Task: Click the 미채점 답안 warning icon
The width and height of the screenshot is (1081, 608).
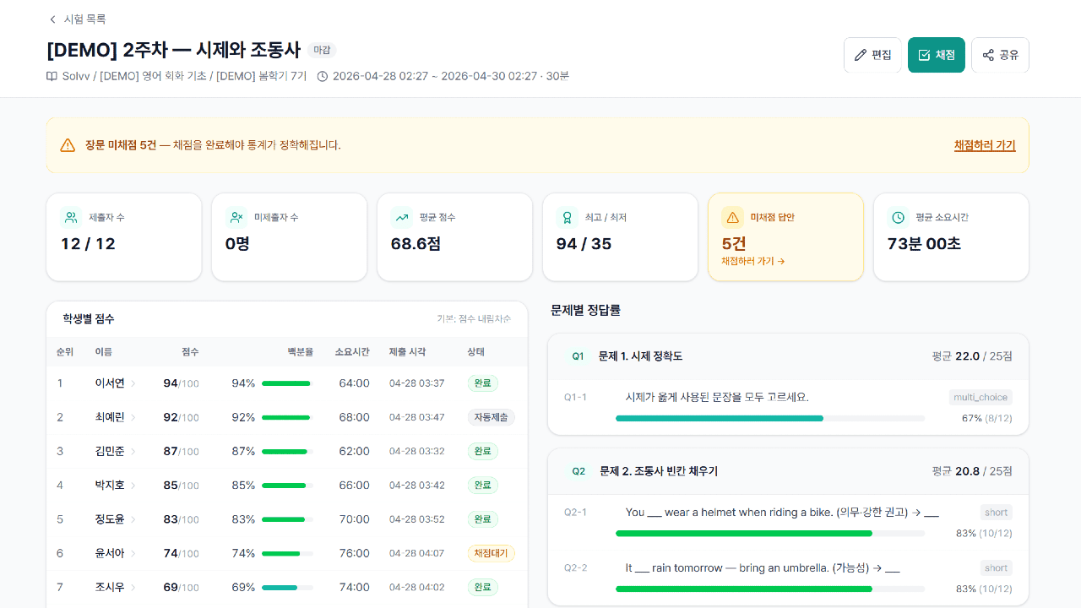Action: 733,217
